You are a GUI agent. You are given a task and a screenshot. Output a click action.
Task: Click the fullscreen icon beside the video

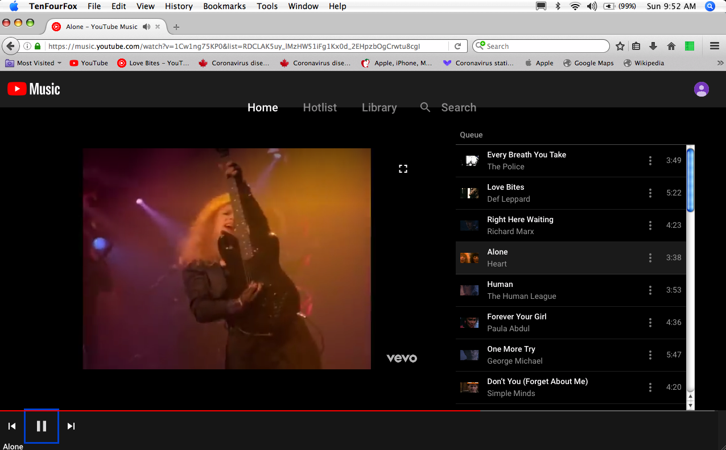point(403,169)
